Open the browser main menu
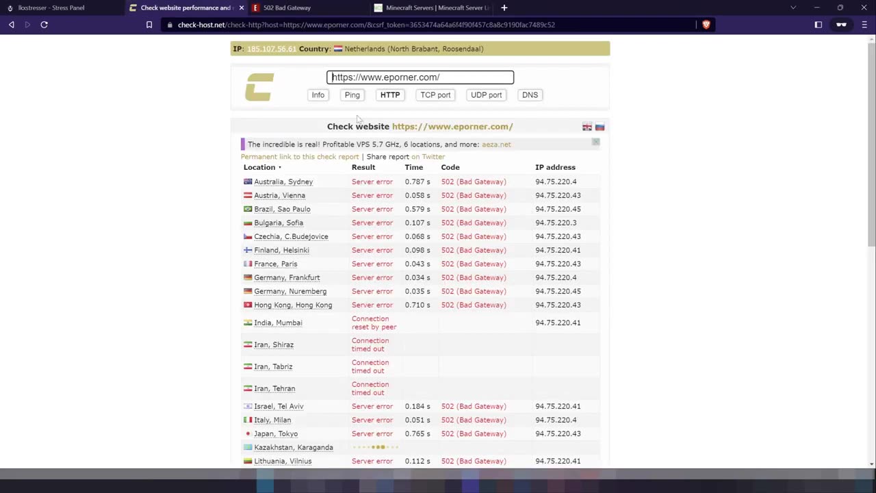Image resolution: width=876 pixels, height=493 pixels. tap(864, 25)
